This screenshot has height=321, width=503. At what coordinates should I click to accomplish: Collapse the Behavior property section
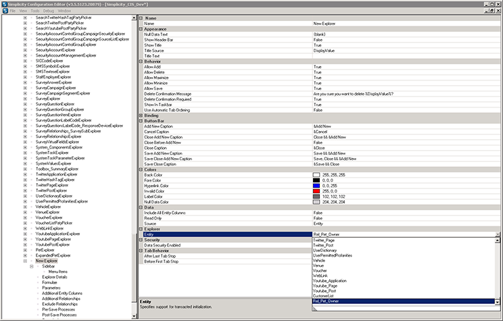pos(141,61)
